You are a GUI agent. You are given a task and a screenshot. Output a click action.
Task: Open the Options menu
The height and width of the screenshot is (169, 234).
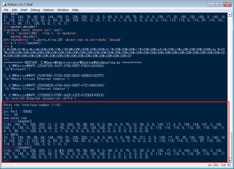click(49, 10)
